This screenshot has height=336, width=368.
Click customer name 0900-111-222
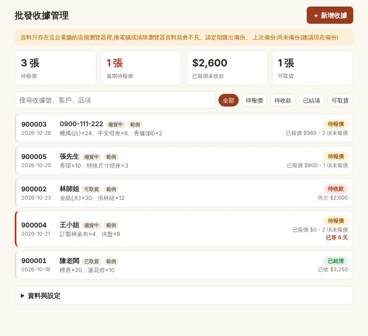pyautogui.click(x=81, y=124)
